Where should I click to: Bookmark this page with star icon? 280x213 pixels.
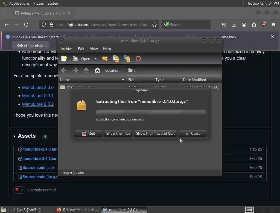(x=154, y=25)
